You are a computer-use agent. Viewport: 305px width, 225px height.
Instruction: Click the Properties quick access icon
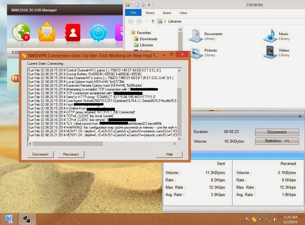[138, 4]
